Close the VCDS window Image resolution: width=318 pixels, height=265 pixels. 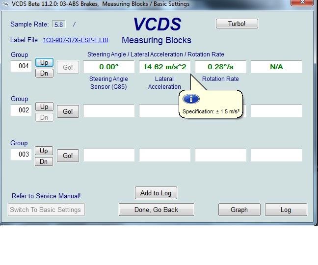(x=304, y=4)
